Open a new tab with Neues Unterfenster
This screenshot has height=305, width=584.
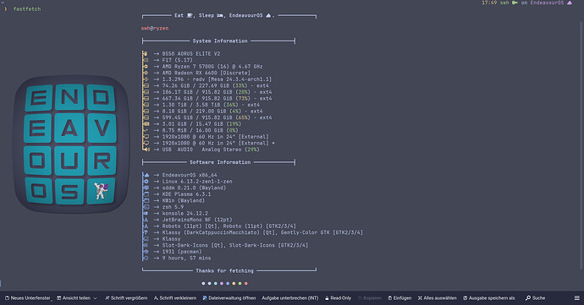click(28, 298)
